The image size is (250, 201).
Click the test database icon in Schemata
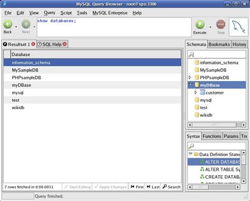pyautogui.click(x=197, y=107)
